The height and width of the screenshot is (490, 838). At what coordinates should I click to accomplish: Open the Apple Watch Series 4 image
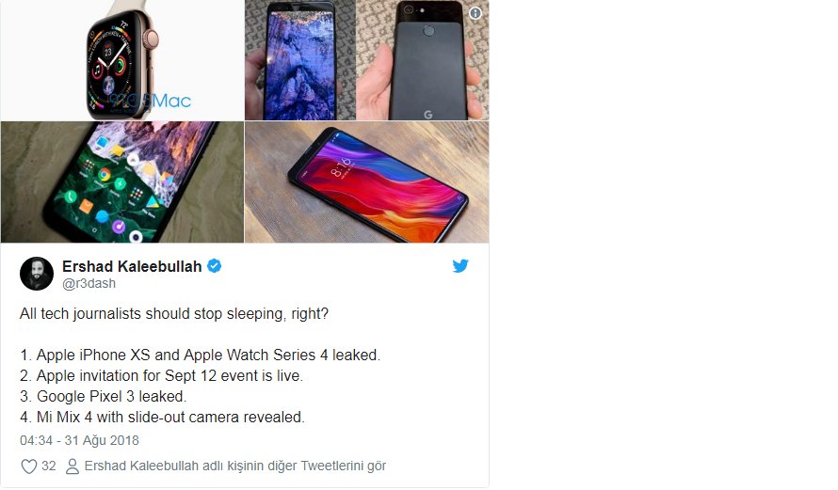point(122,60)
